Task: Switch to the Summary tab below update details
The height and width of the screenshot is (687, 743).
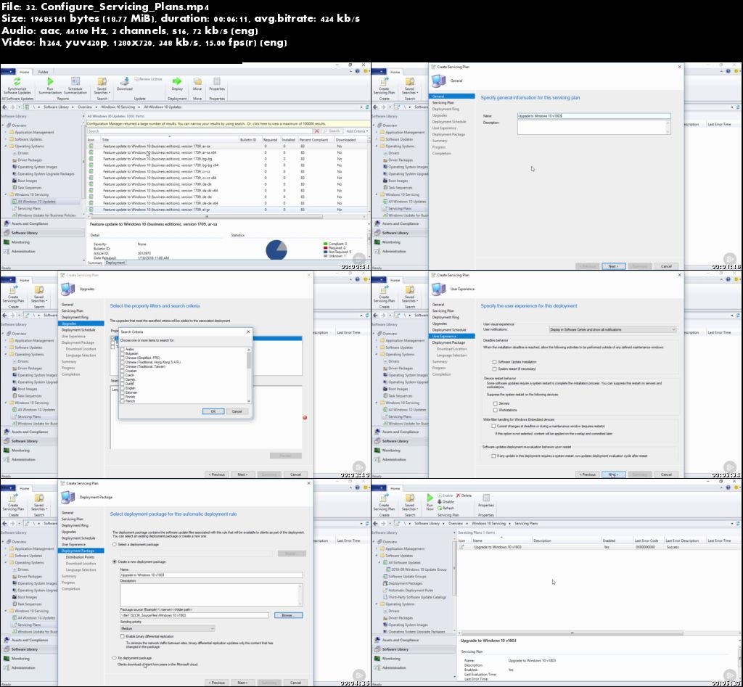Action: (95, 263)
